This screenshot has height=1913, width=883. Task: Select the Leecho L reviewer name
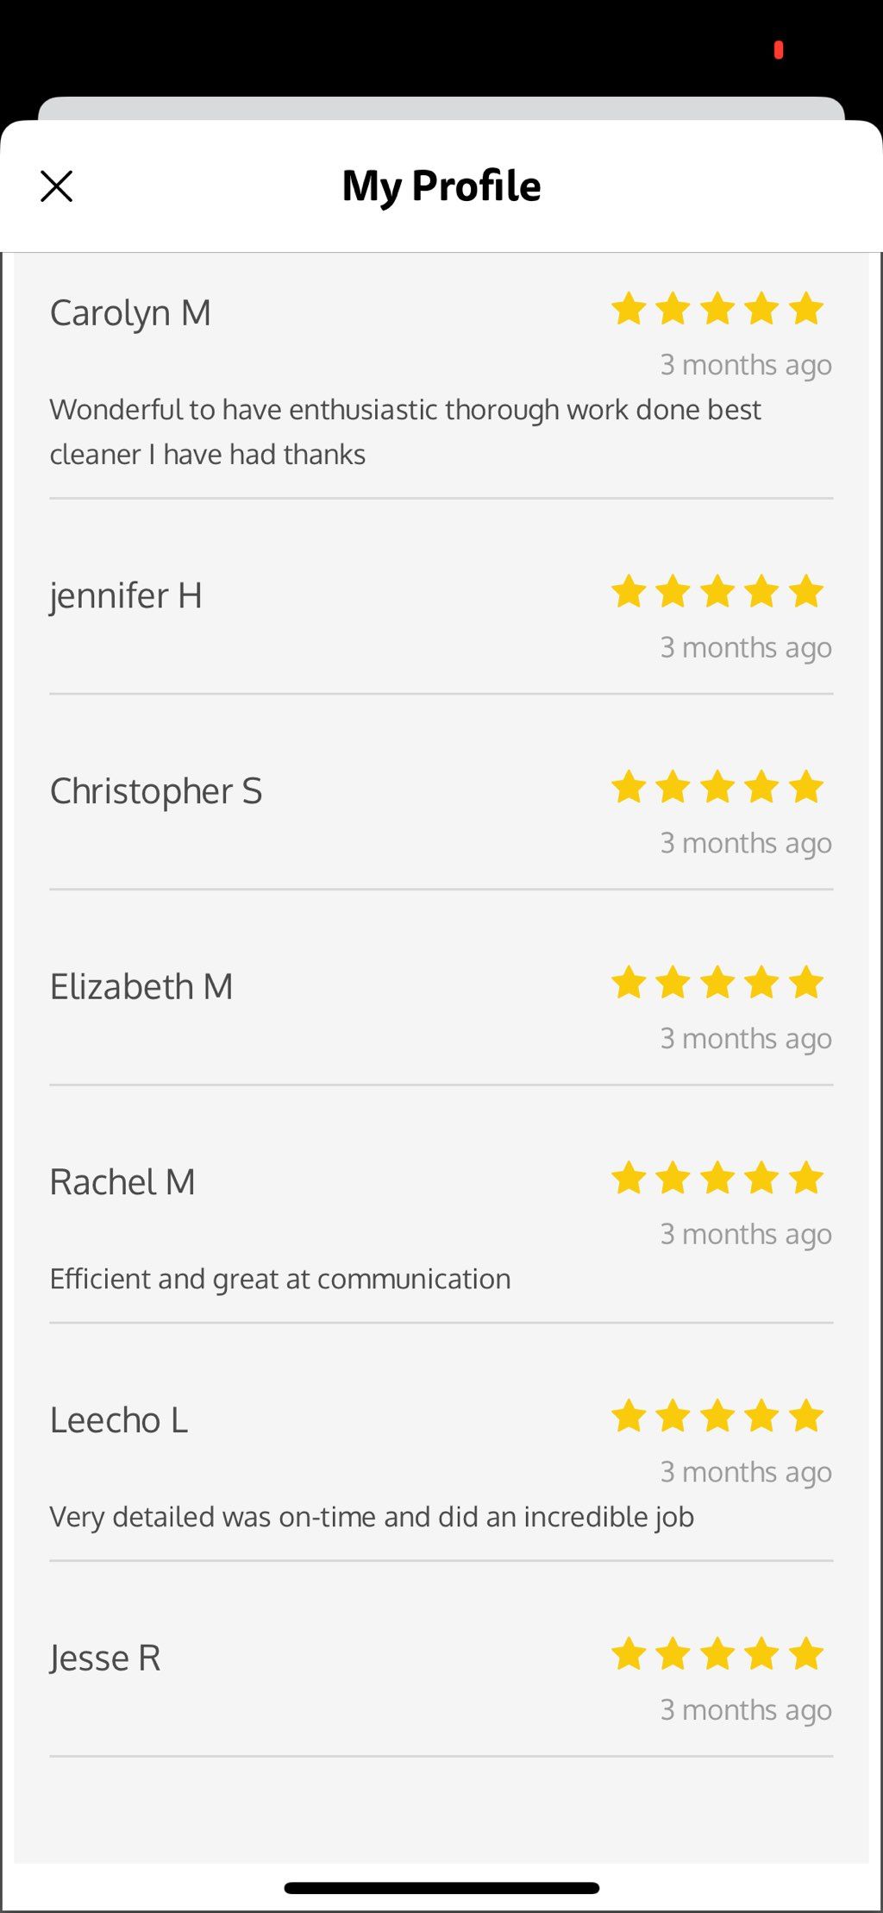[119, 1420]
